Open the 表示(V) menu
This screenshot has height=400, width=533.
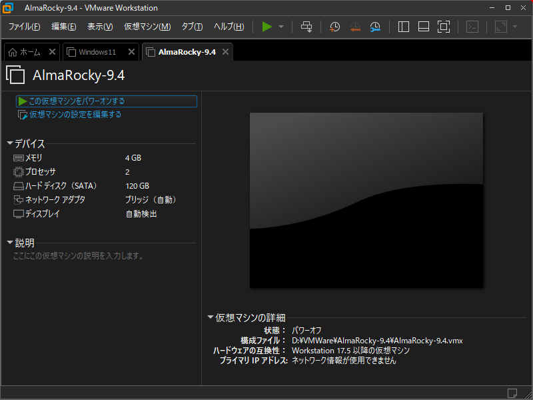pyautogui.click(x=100, y=27)
